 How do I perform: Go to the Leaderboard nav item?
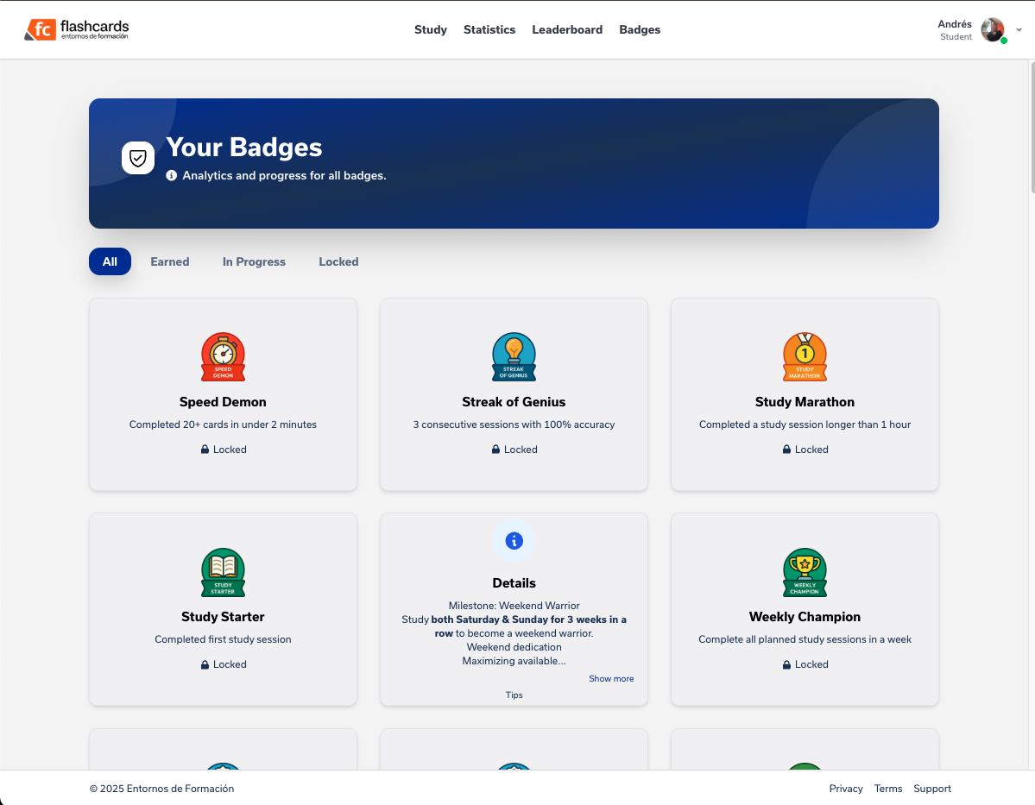567,29
